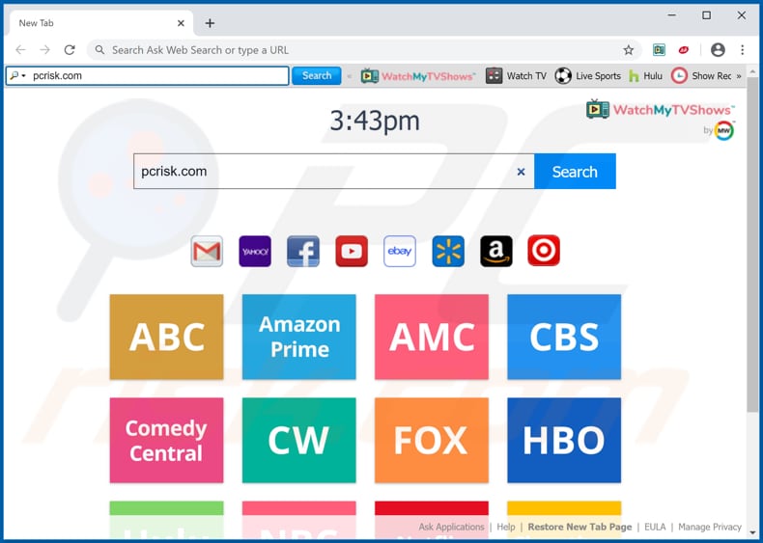Open the CW channel tile
Screen dimensions: 763x543
[298, 440]
